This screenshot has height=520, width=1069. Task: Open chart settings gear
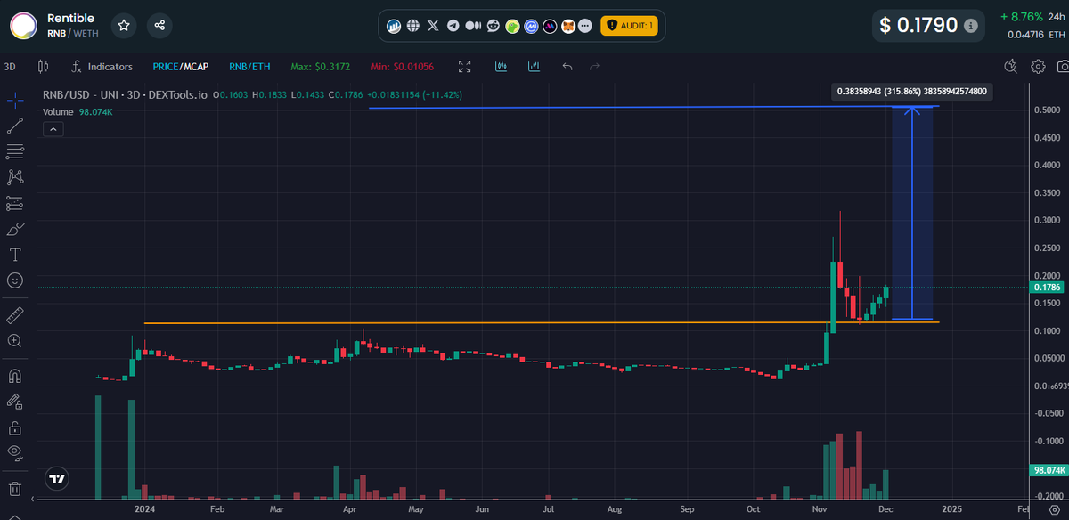pyautogui.click(x=1038, y=67)
